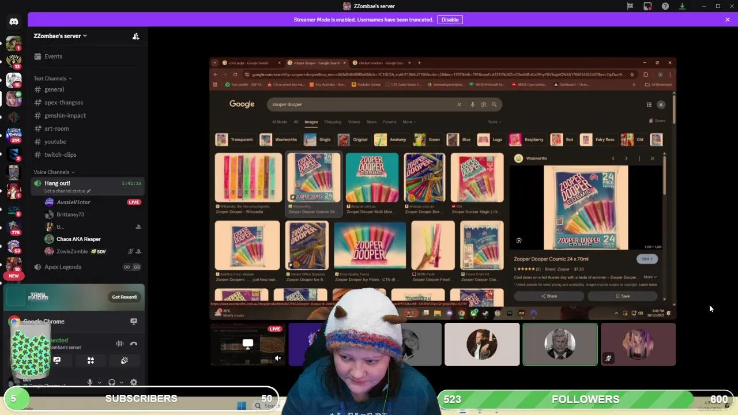Click the share screen button in voice panel
The width and height of the screenshot is (738, 415).
point(57,360)
